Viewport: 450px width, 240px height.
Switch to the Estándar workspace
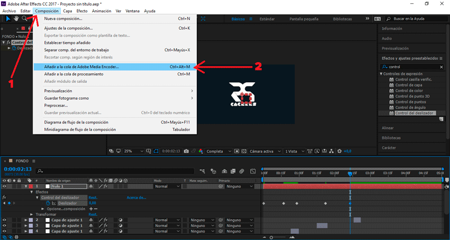click(267, 19)
